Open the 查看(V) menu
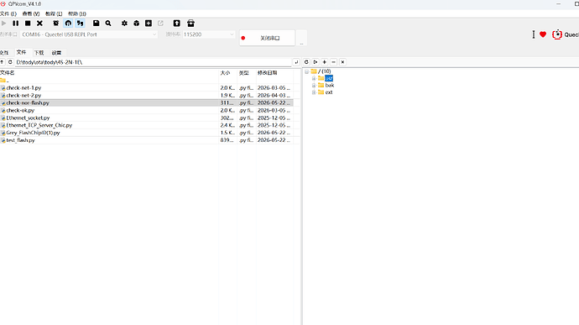The height and width of the screenshot is (325, 579). (x=31, y=13)
